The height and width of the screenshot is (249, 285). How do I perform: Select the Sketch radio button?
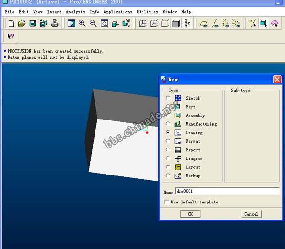168,98
